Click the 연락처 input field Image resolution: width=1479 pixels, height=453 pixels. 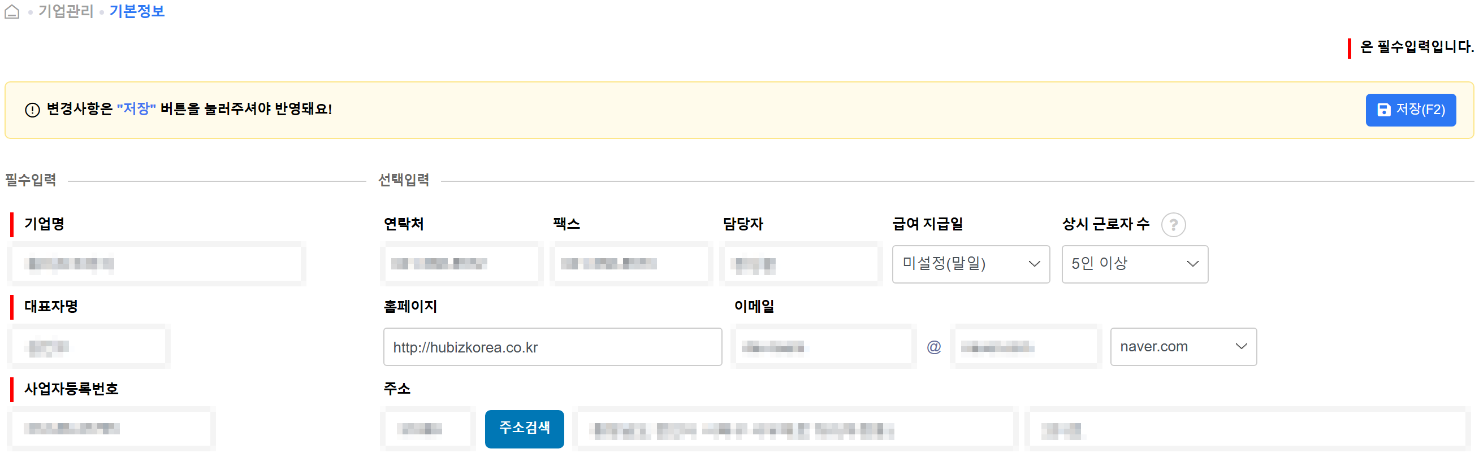click(461, 264)
